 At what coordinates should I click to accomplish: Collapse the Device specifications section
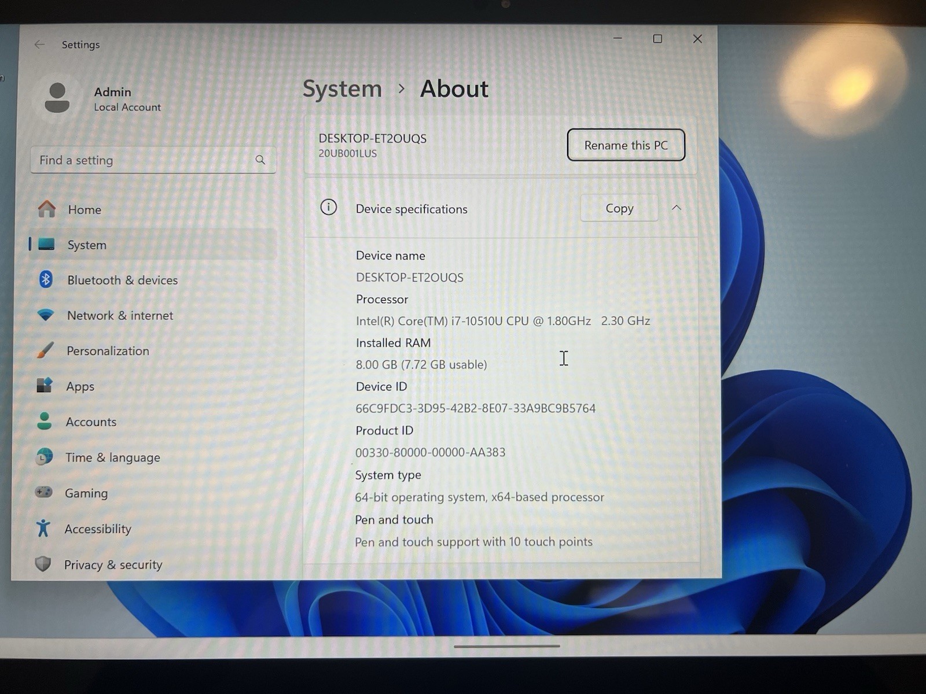[676, 208]
